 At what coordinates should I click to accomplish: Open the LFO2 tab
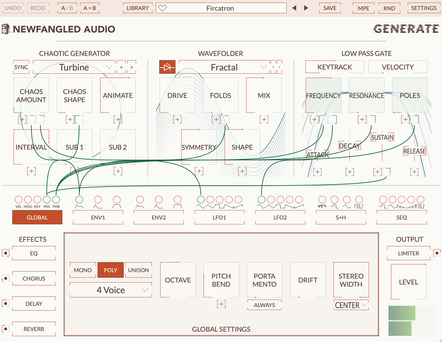280,217
